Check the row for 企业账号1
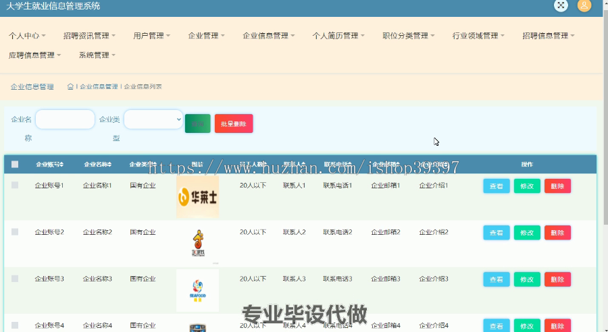This screenshot has height=332, width=608. tap(15, 185)
